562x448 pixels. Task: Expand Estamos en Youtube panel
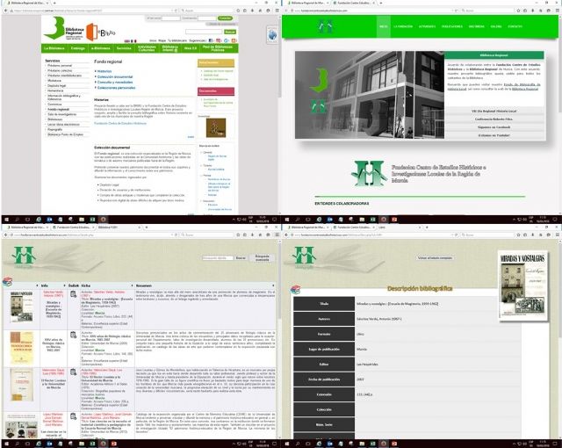point(494,135)
